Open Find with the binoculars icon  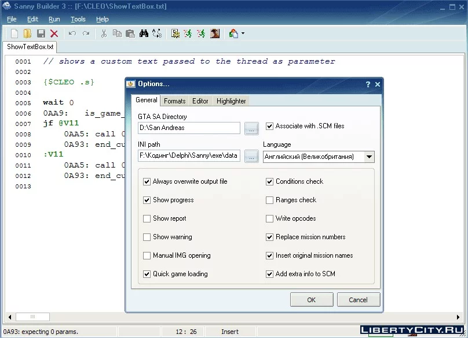pyautogui.click(x=144, y=34)
